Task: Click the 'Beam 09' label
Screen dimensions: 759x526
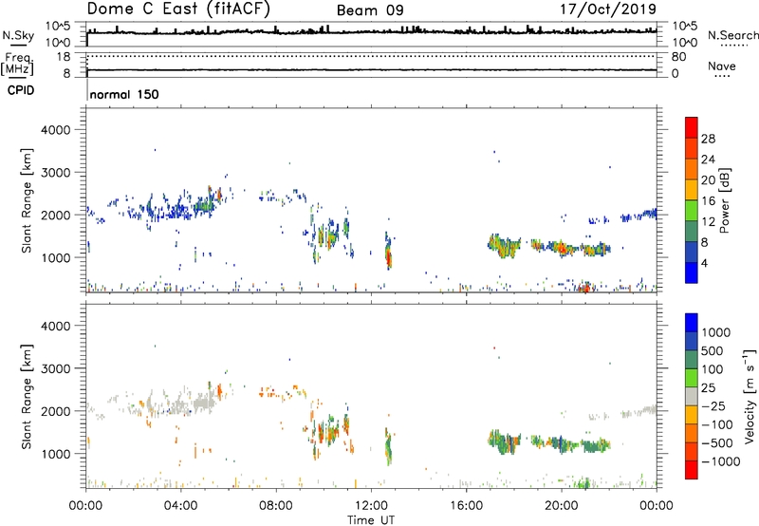Action: [370, 10]
